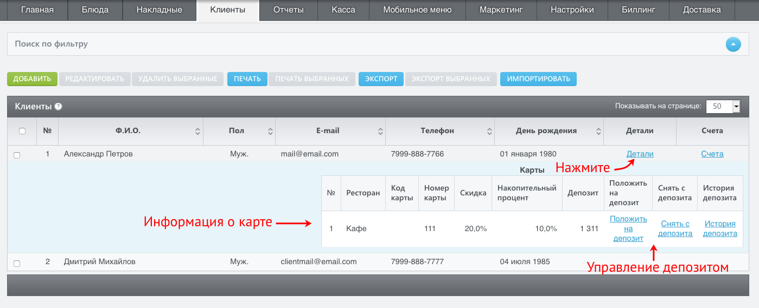
Task: Click the Удалить выбранные button
Action: (178, 79)
